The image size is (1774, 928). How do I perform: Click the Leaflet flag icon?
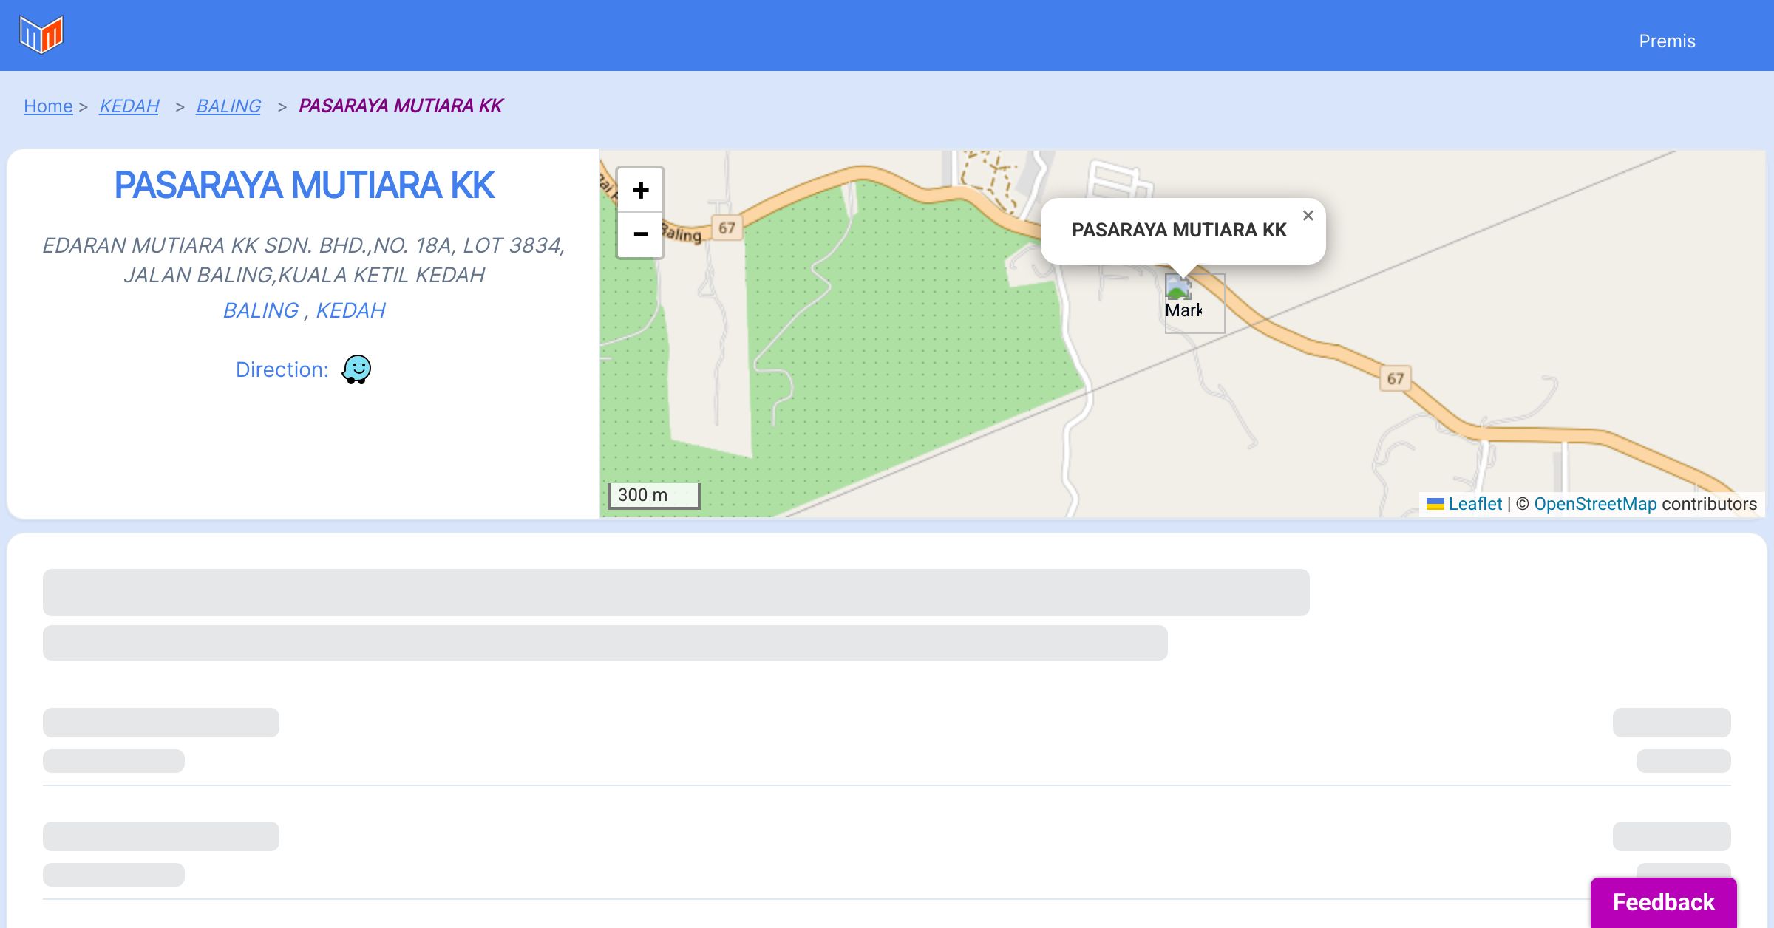point(1435,505)
